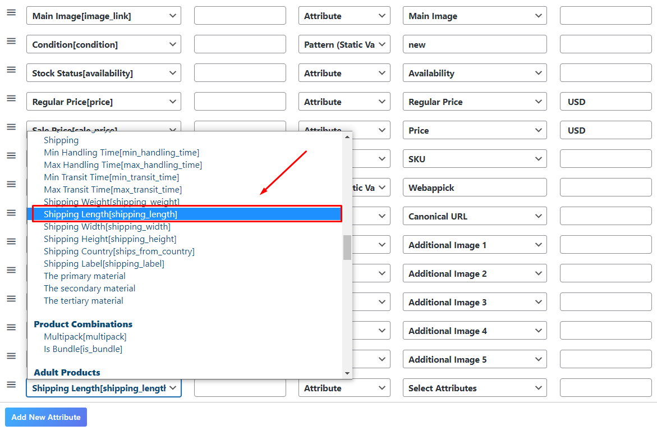The width and height of the screenshot is (657, 430).
Task: Click the drag handle aligned with Additional Image 5 row
Action: (11, 355)
